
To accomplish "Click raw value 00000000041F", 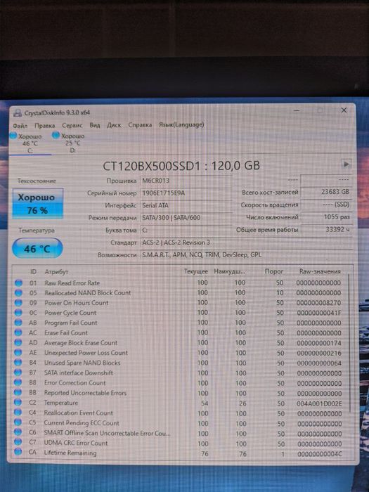I will click(x=319, y=313).
